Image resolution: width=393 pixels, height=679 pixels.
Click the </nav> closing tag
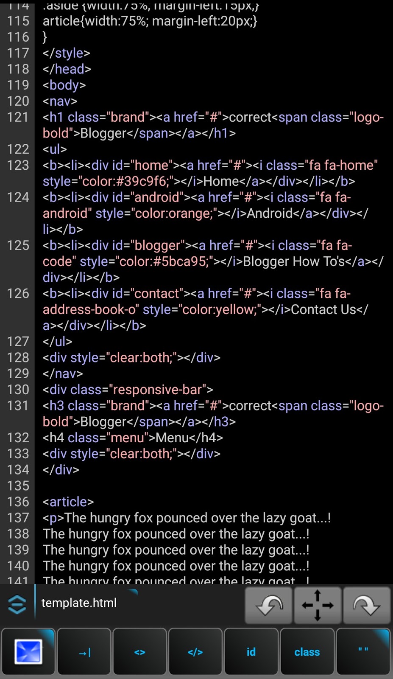63,373
